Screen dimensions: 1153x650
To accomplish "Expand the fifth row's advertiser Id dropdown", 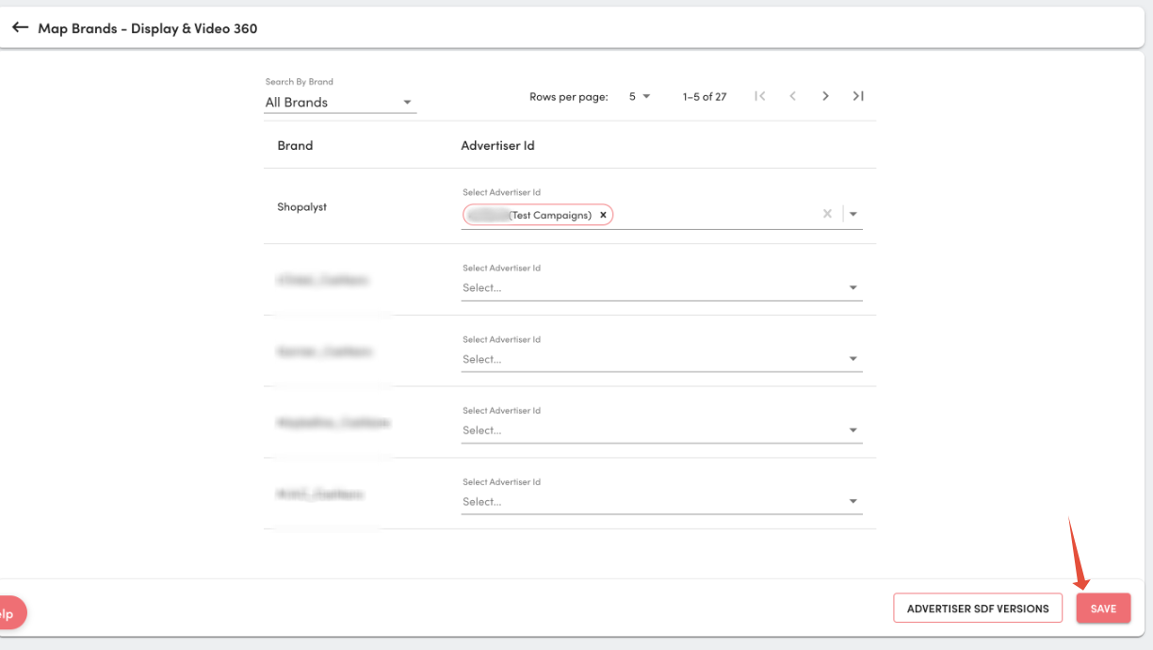I will (853, 501).
